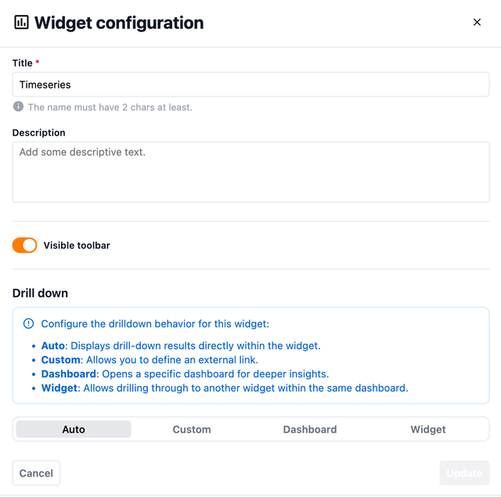Viewport: 501px width, 497px height.
Task: Click the "Visible toolbar" label text
Action: pos(77,245)
